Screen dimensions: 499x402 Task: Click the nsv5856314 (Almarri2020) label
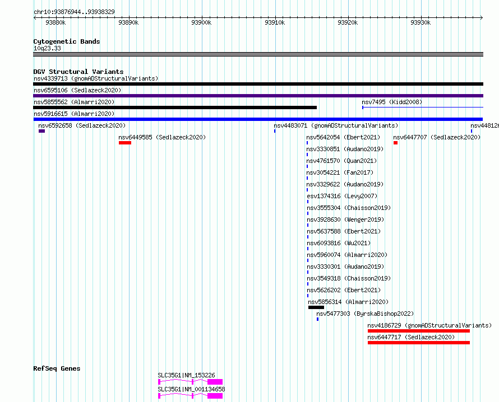(348, 302)
